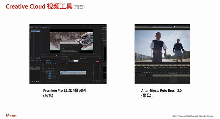Click the selected video clip on Premiere timeline

73,72
